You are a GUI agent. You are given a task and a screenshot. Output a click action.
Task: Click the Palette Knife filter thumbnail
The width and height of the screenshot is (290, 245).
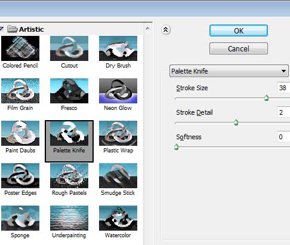click(69, 134)
